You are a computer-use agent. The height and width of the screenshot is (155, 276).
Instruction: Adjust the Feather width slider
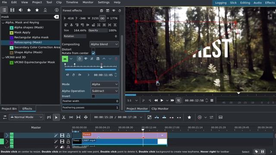tap(91, 101)
